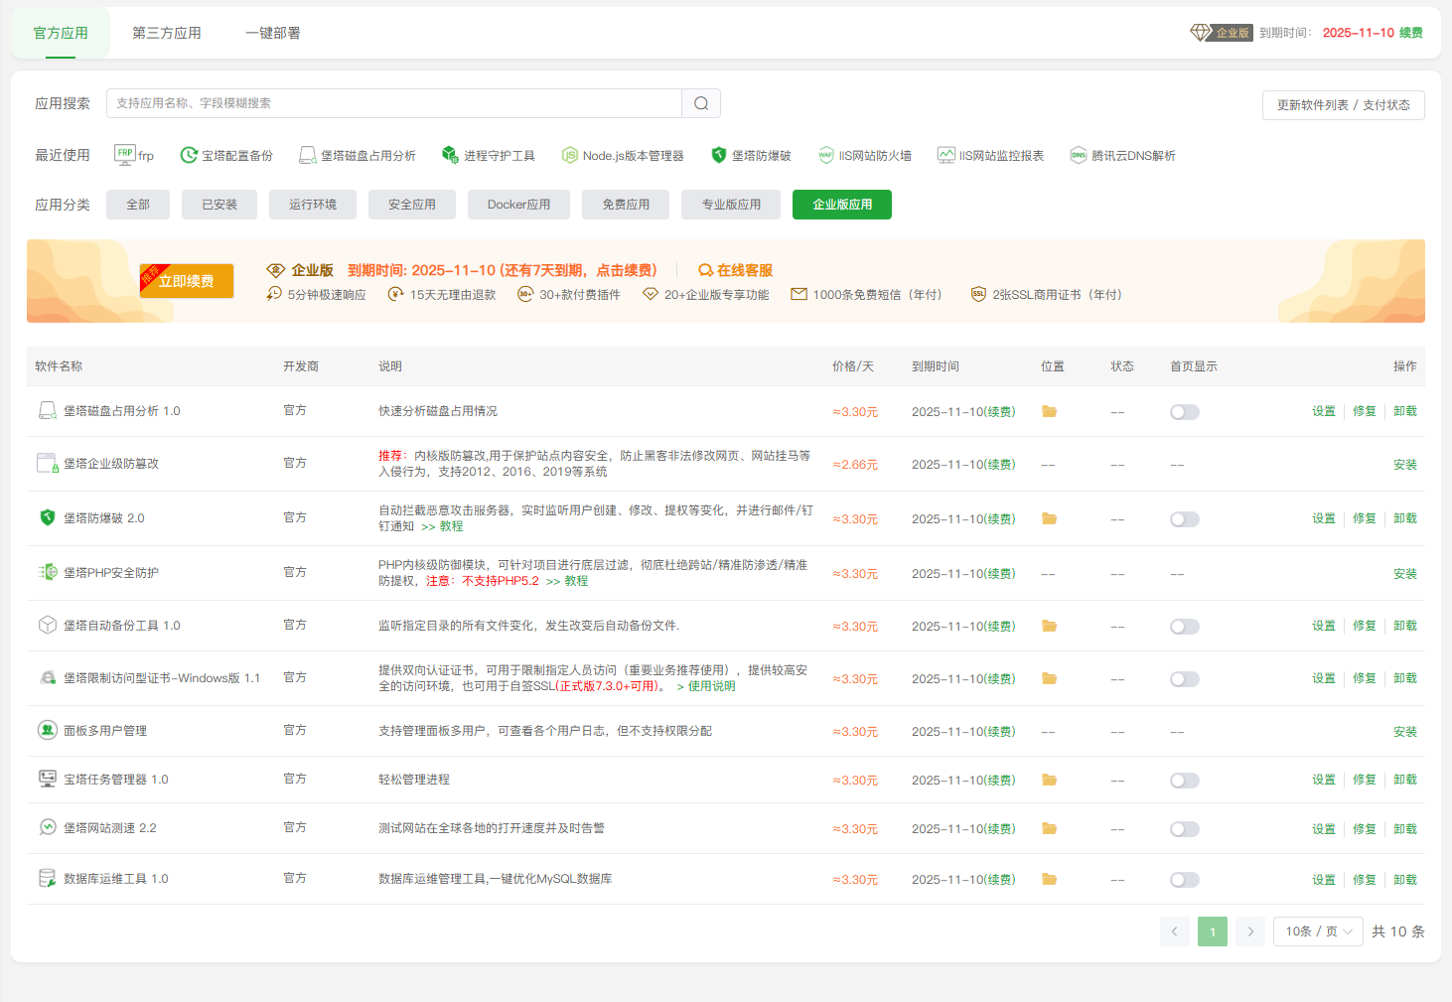This screenshot has width=1452, height=1002.
Task: Toggle homepage display for 宝塔任务管理器
Action: pyautogui.click(x=1184, y=780)
